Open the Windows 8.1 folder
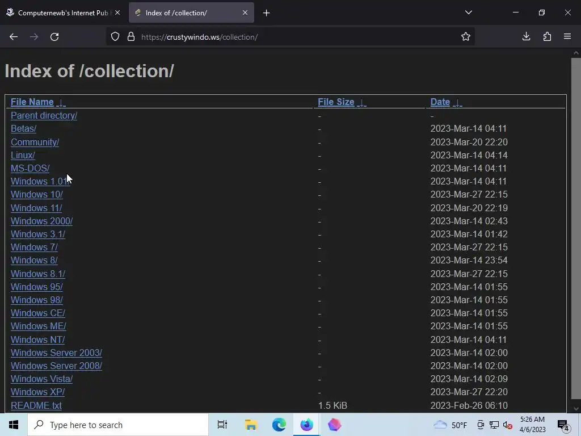Image resolution: width=581 pixels, height=436 pixels. click(x=38, y=274)
